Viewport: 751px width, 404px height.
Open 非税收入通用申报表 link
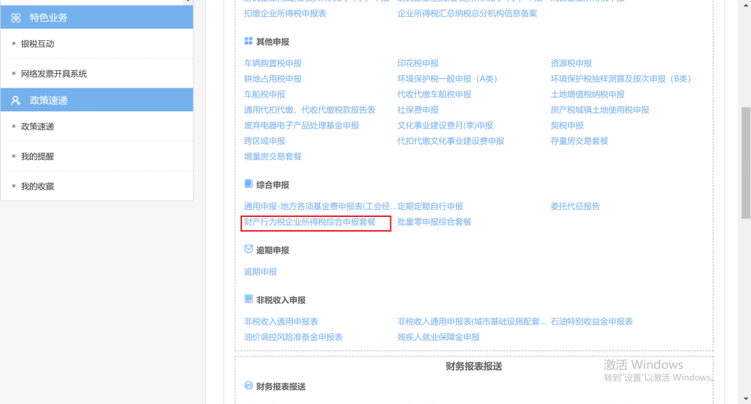click(281, 322)
